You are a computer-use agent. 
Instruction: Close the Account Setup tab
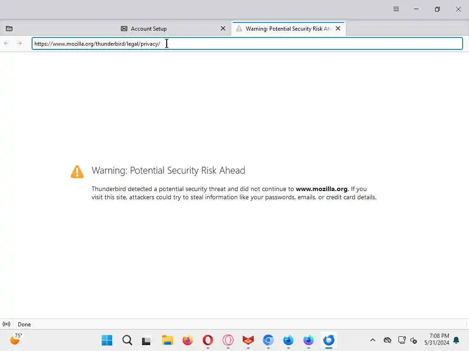[x=223, y=28]
